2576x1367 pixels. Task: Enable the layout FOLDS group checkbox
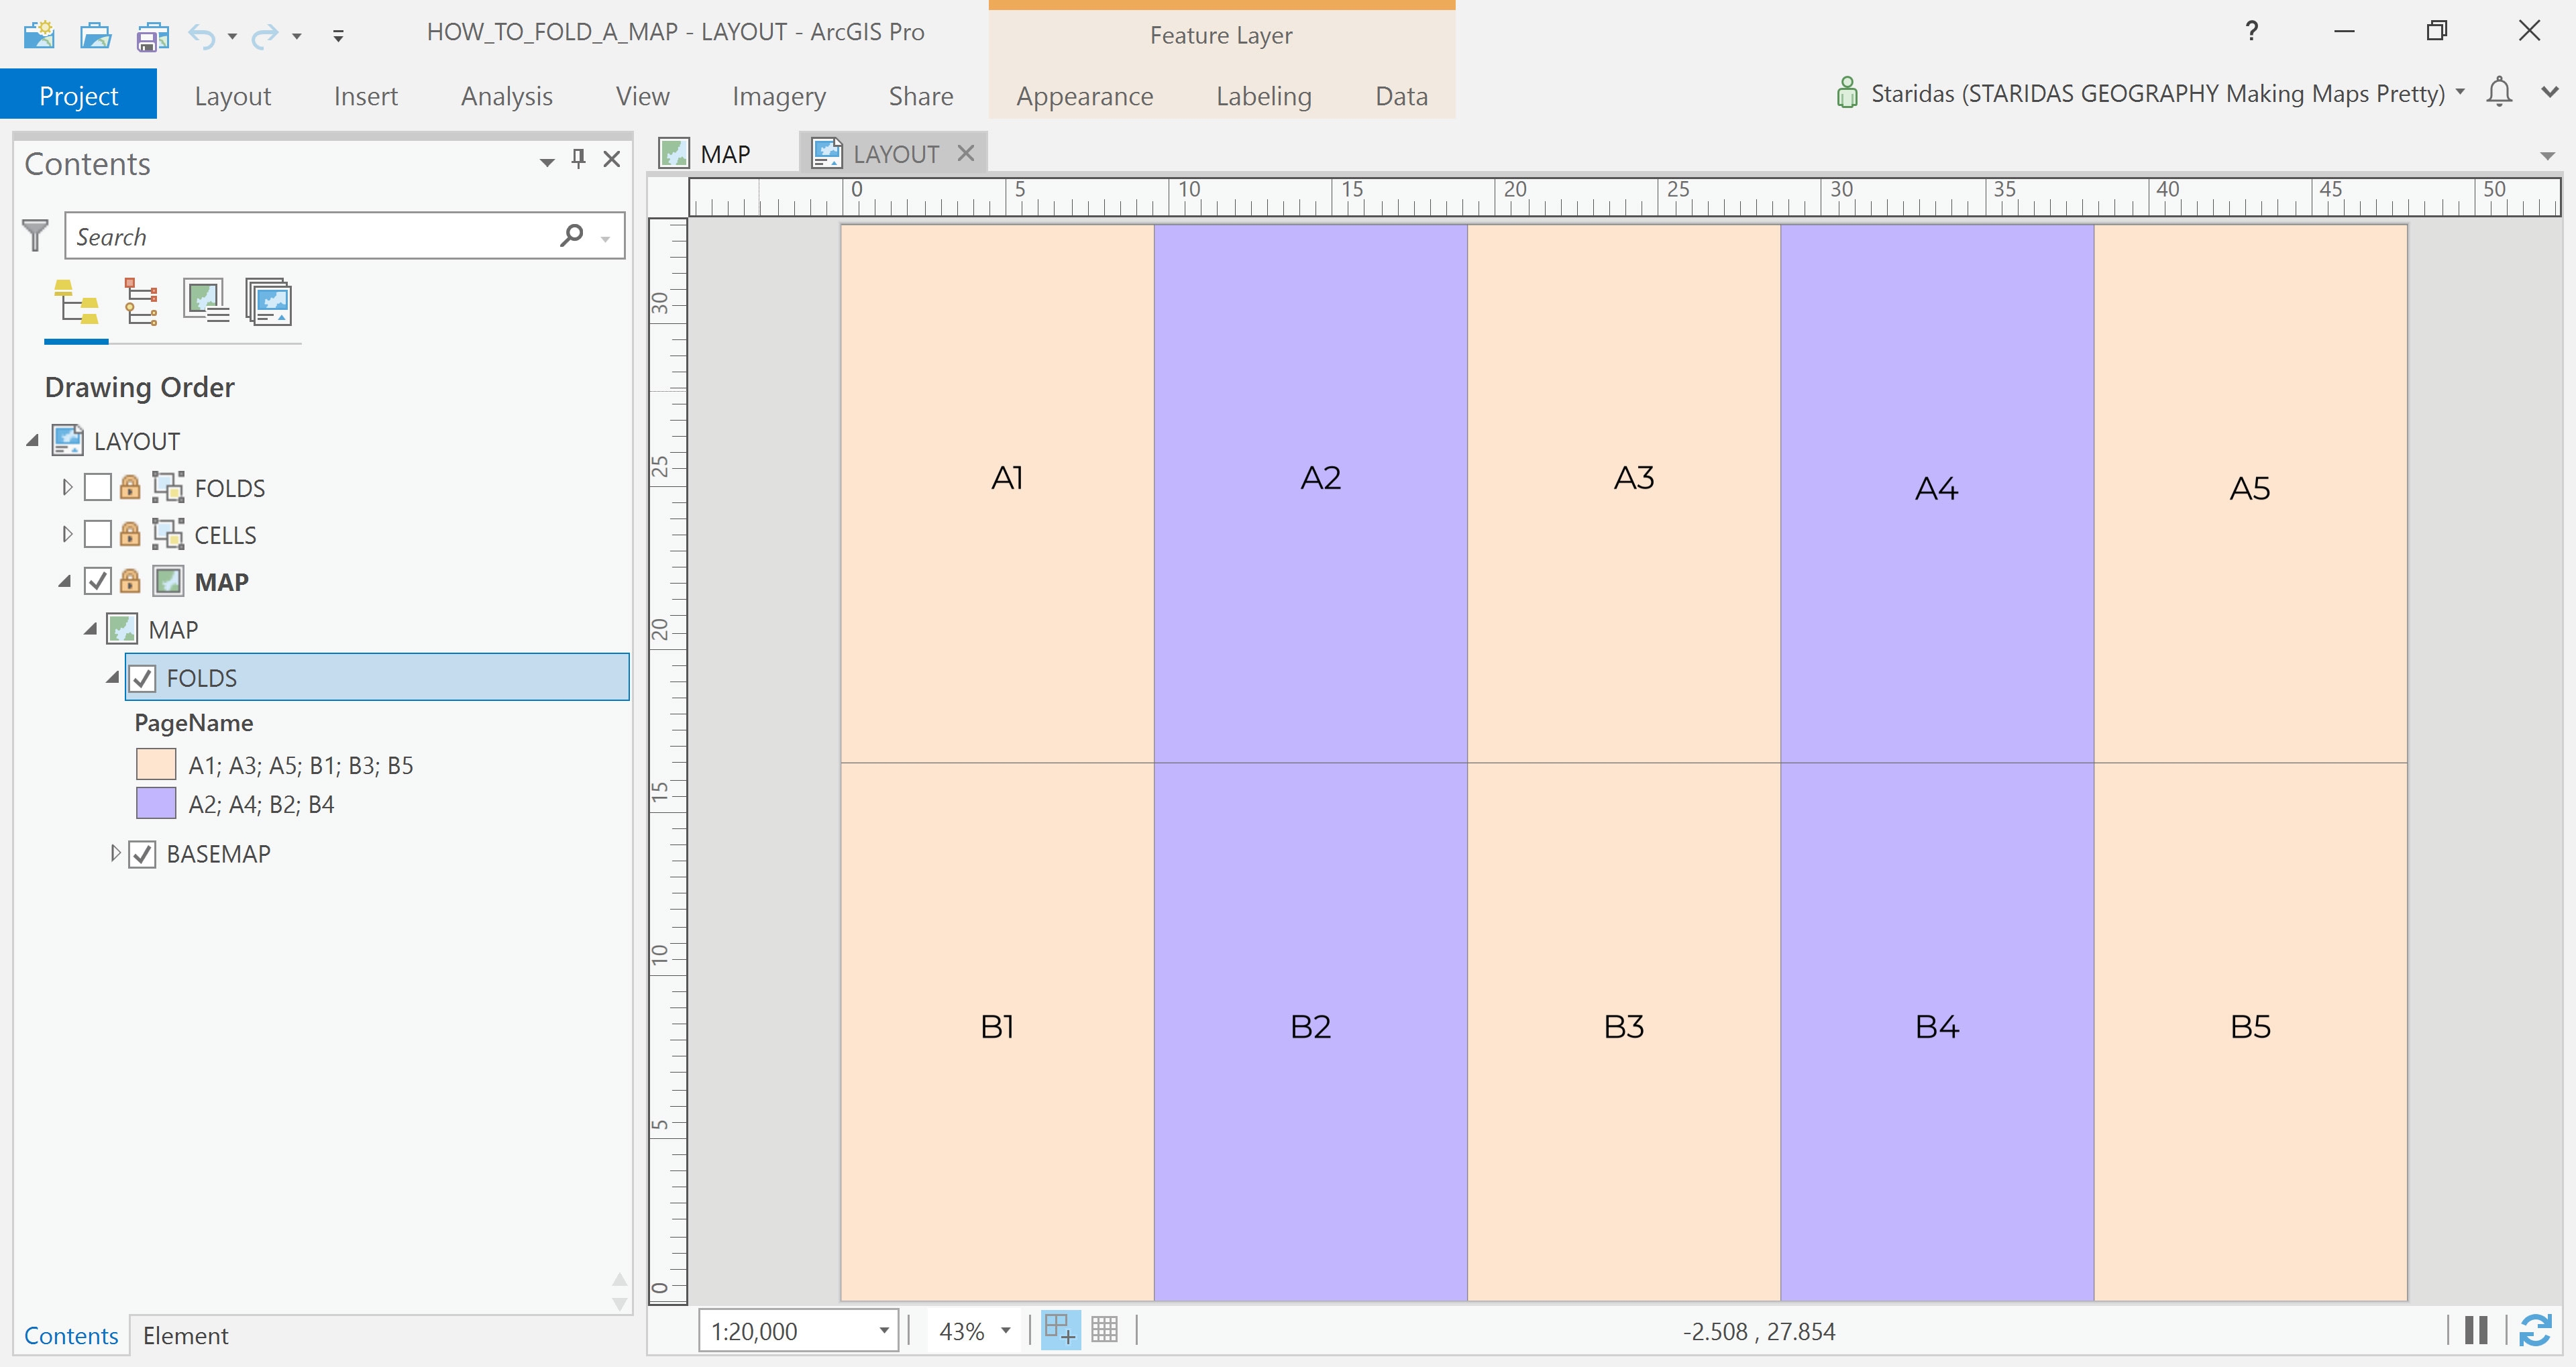click(x=98, y=488)
